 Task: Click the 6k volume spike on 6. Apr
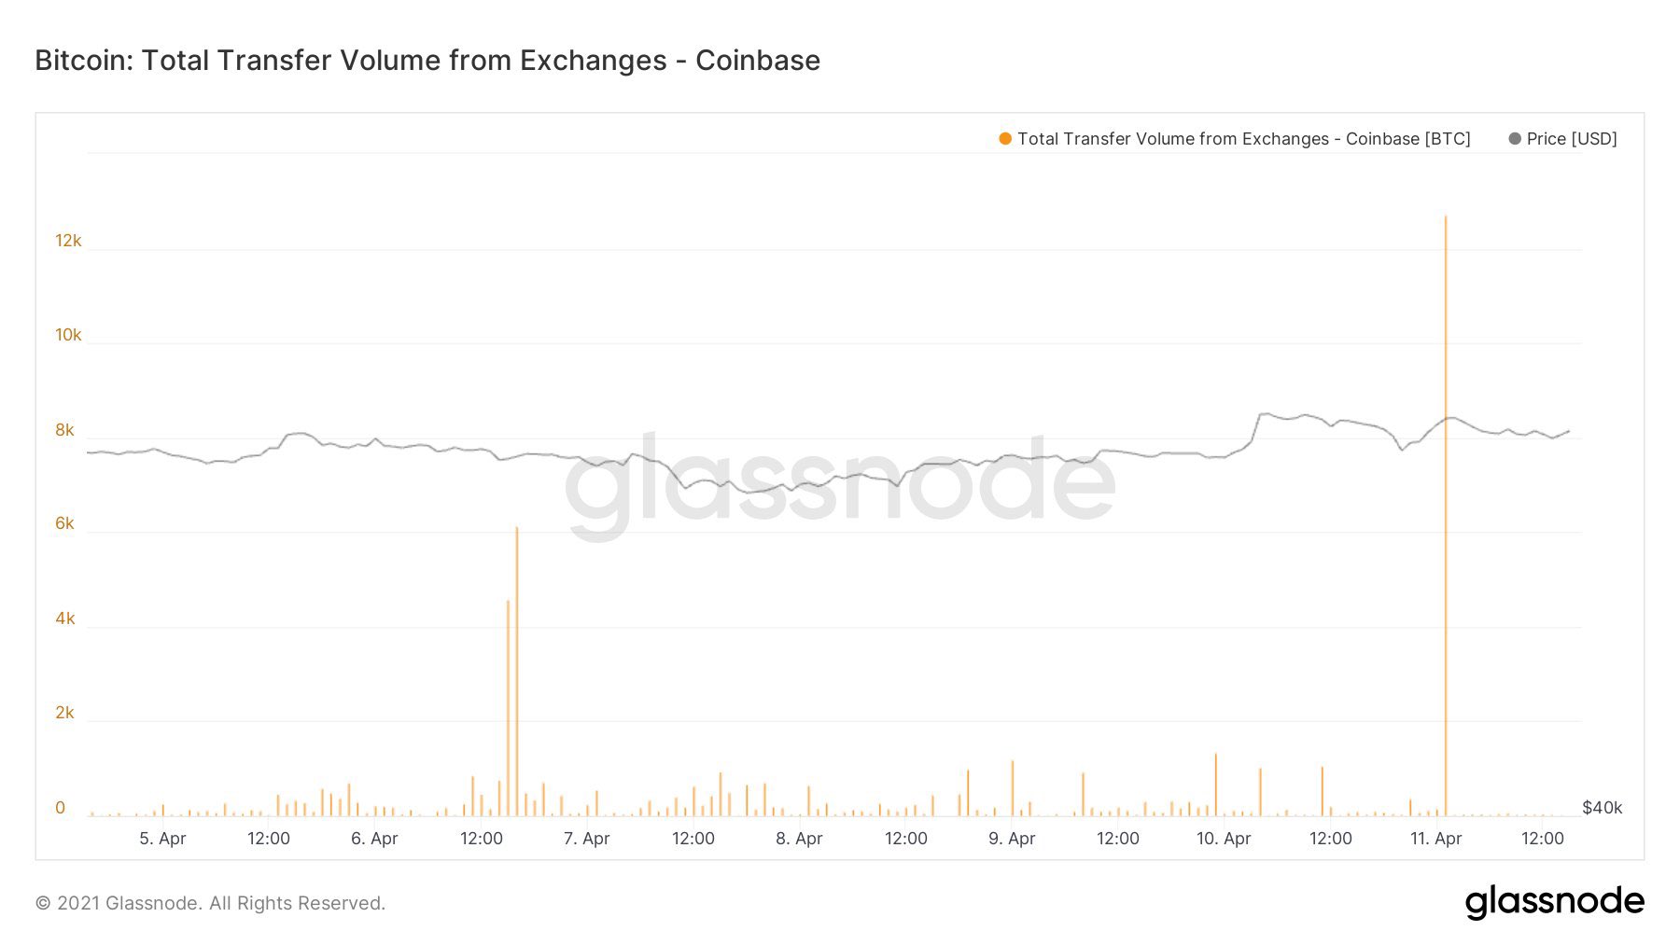(x=516, y=653)
